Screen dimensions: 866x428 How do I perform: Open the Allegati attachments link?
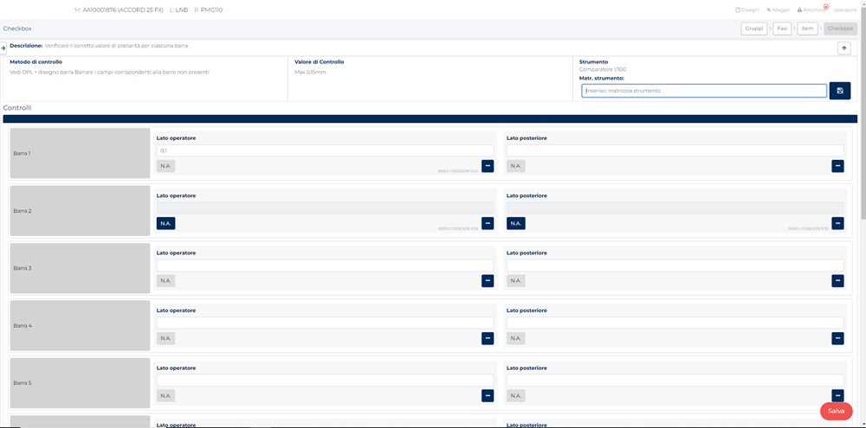point(778,10)
